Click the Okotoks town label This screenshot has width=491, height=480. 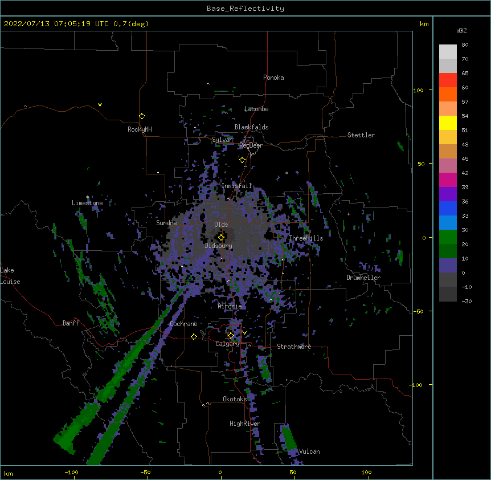coord(235,399)
